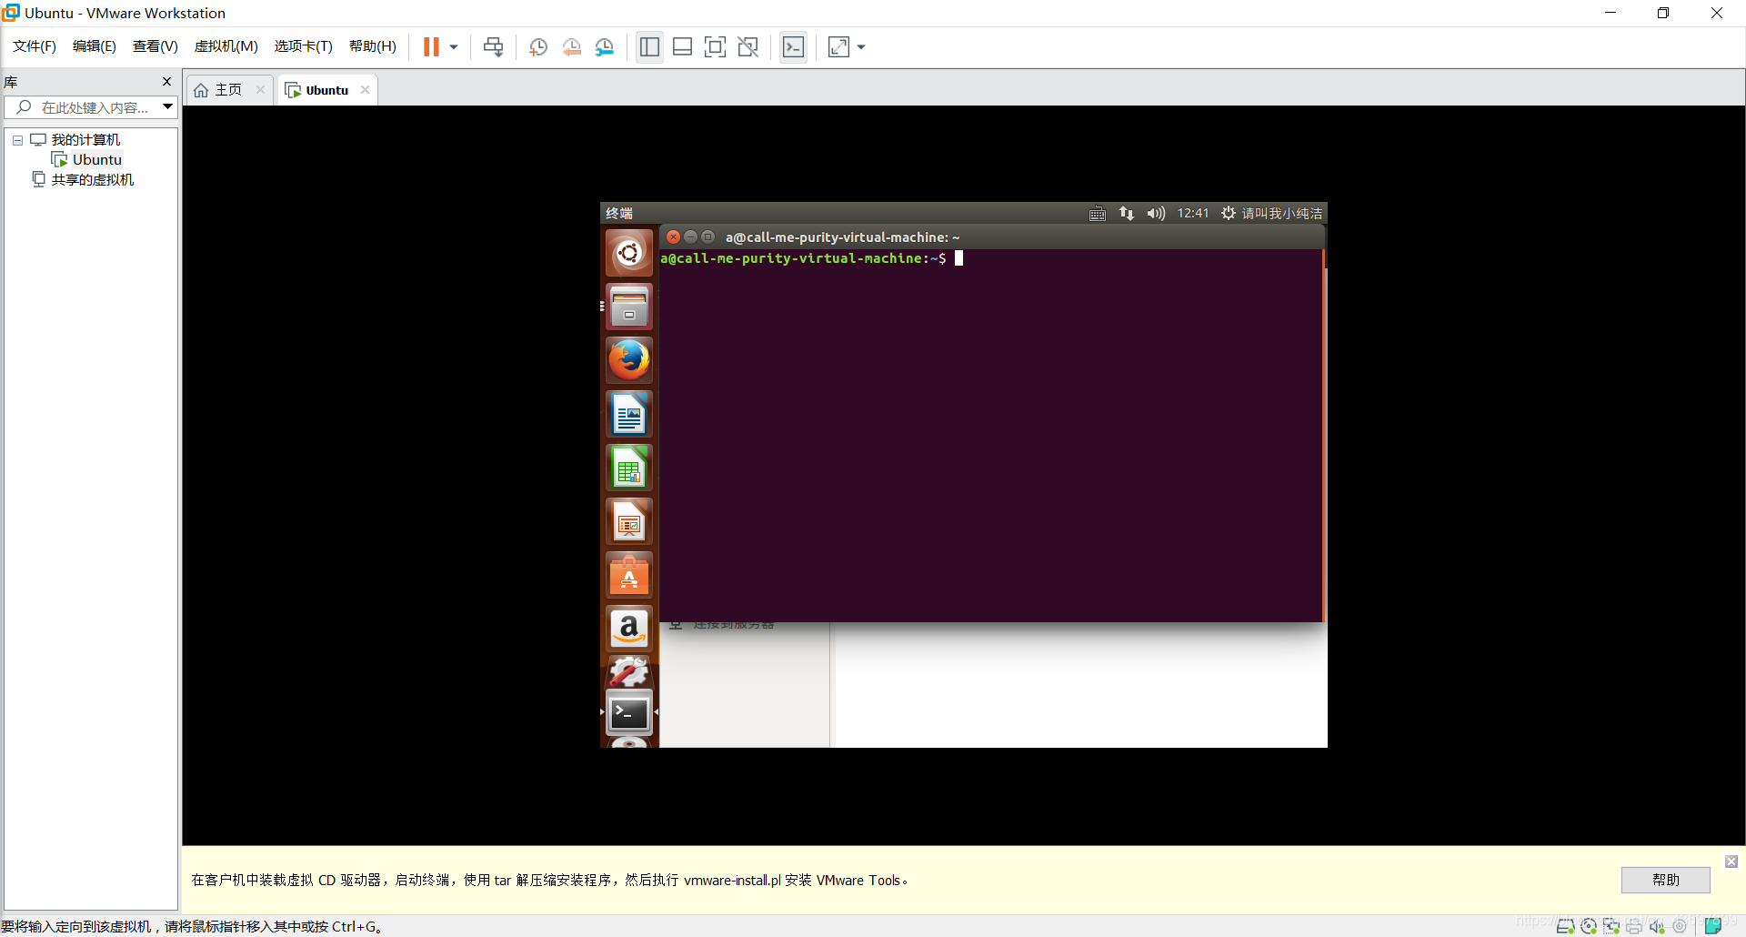Click the camera device status icon
The height and width of the screenshot is (937, 1746).
click(x=1680, y=926)
